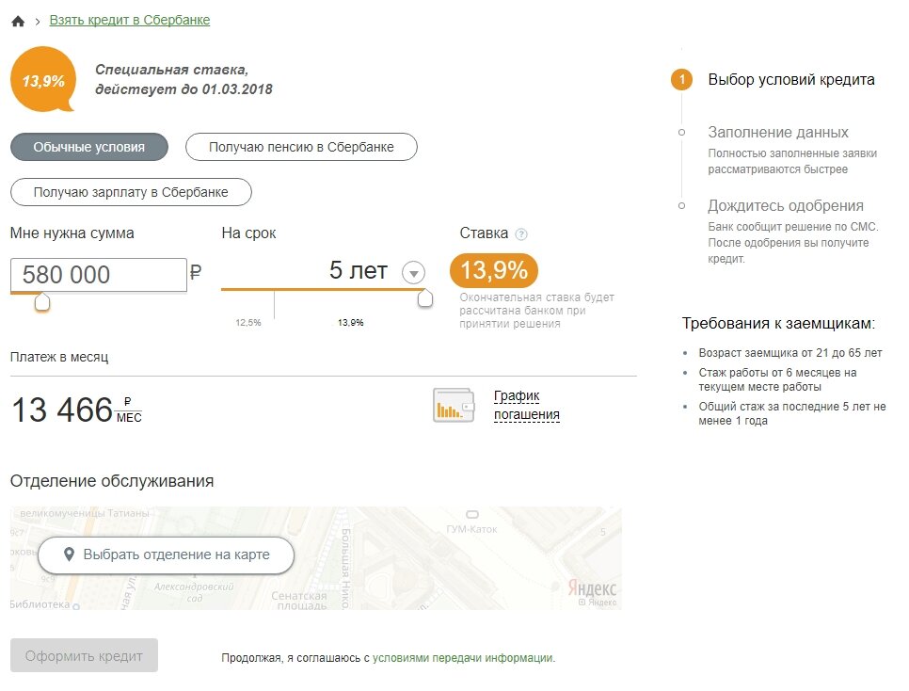
Task: Select "Получаю зарплату в Сбербанке" option
Action: (x=131, y=192)
